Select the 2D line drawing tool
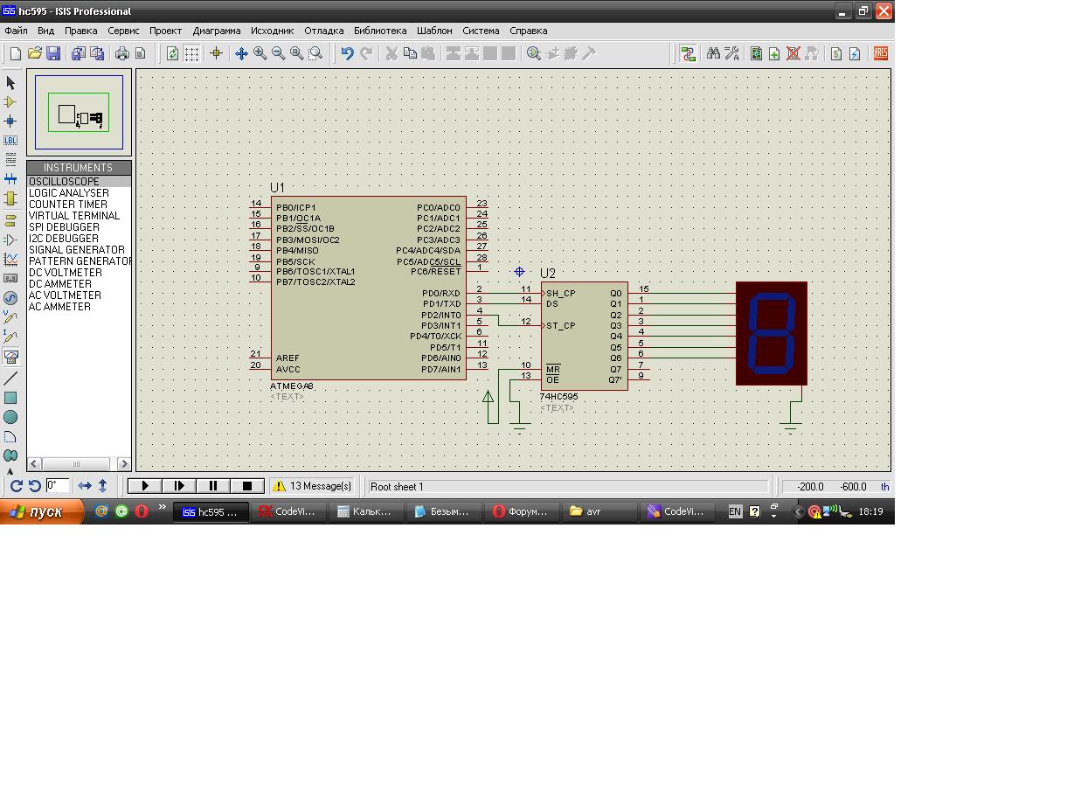Screen dimensions: 1074x806 (10, 379)
